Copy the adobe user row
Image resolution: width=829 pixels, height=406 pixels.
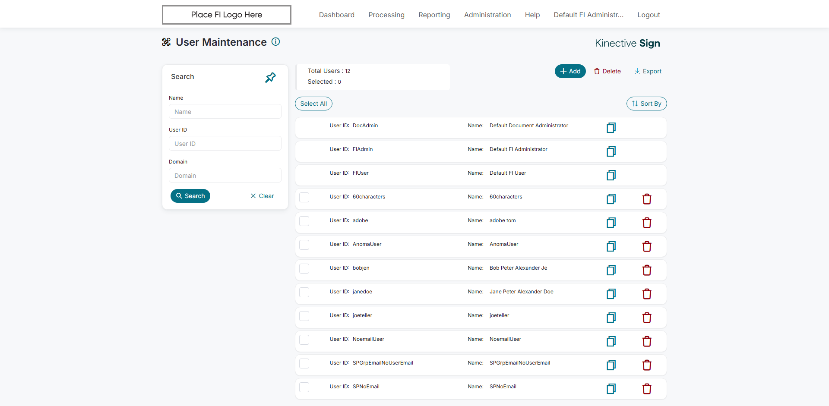point(611,223)
